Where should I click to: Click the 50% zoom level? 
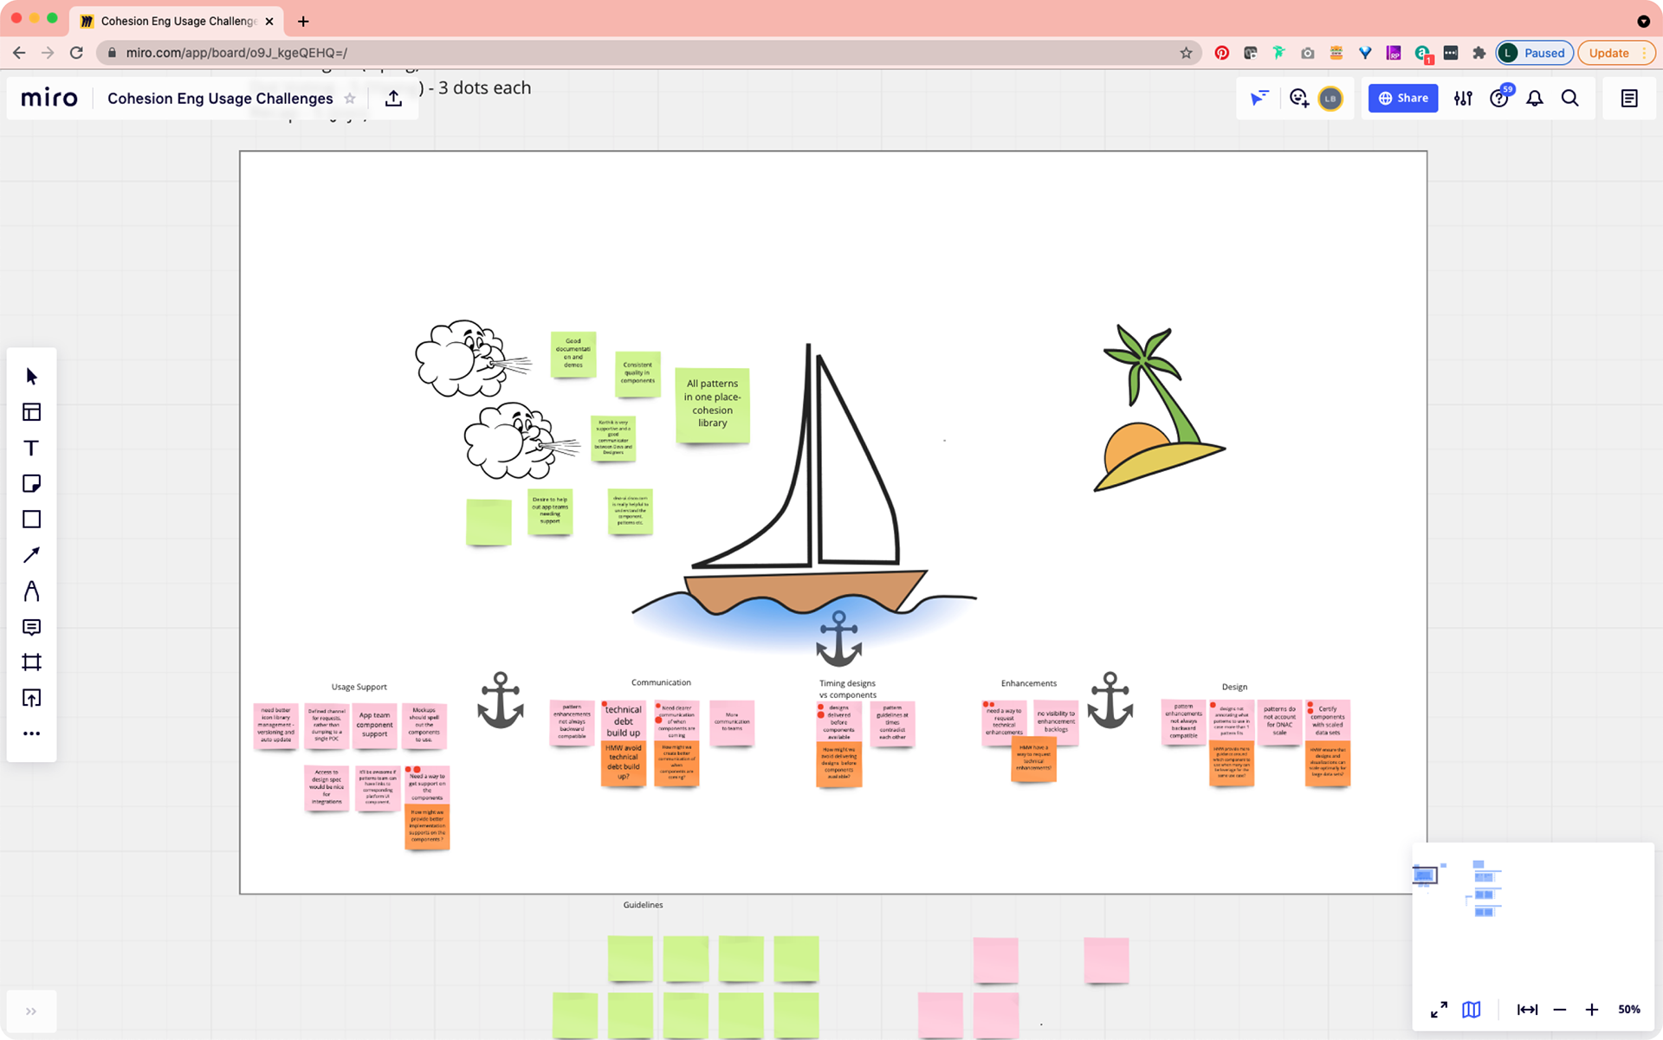[1628, 1010]
